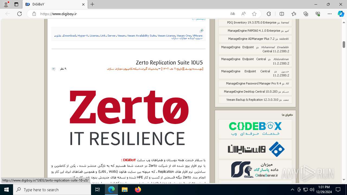The width and height of the screenshot is (347, 195).
Task: Open Copilot sidebar icon
Action: click(x=341, y=14)
